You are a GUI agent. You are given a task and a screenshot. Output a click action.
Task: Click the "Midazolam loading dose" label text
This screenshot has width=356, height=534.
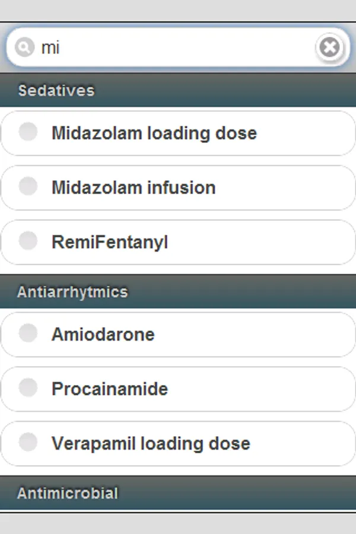pos(154,133)
